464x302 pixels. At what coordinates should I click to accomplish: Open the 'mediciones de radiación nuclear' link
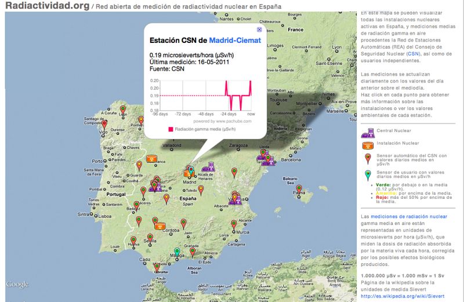coord(409,216)
